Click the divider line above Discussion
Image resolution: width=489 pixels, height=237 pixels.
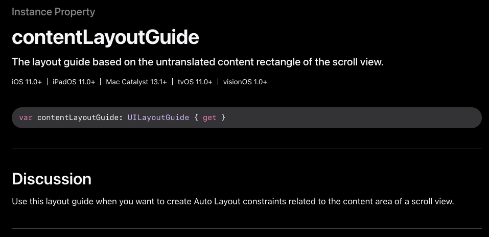coord(246,149)
